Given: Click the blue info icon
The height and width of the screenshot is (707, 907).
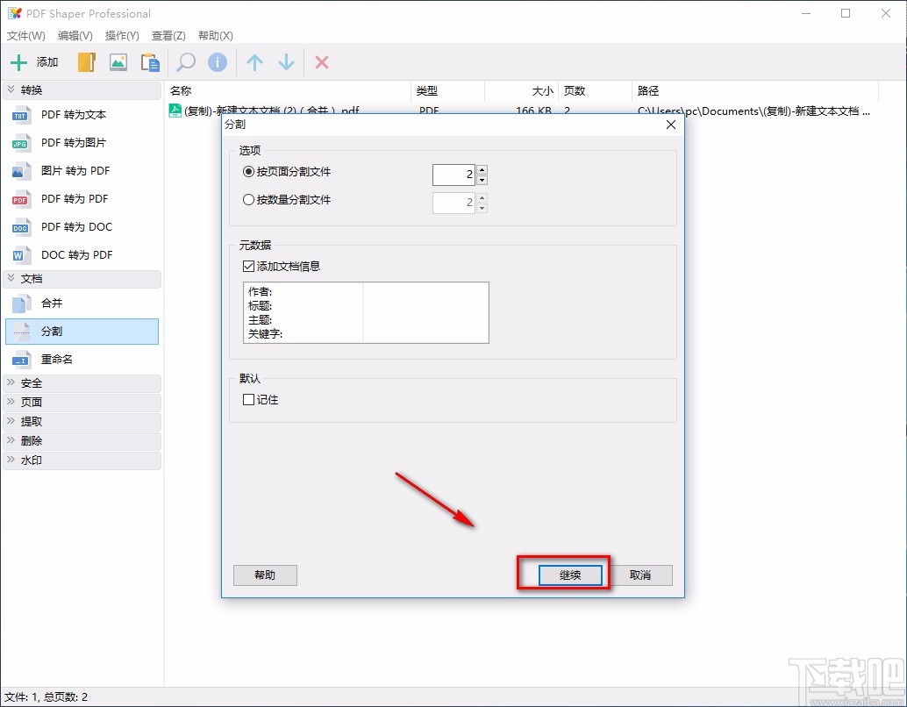Looking at the screenshot, I should pos(218,62).
